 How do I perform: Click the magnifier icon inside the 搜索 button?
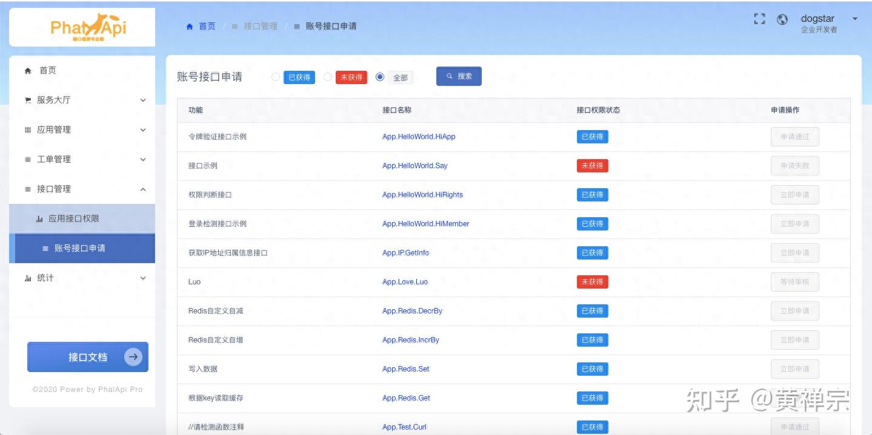point(448,76)
